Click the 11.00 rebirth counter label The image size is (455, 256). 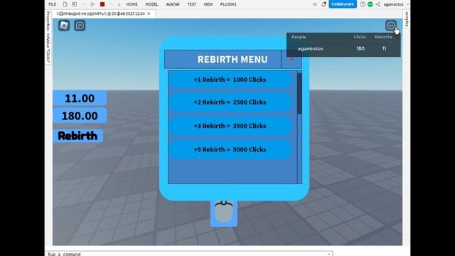(x=80, y=98)
